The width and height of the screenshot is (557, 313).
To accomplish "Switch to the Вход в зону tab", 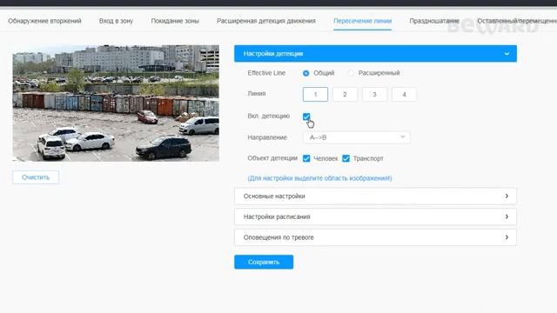I will 116,21.
